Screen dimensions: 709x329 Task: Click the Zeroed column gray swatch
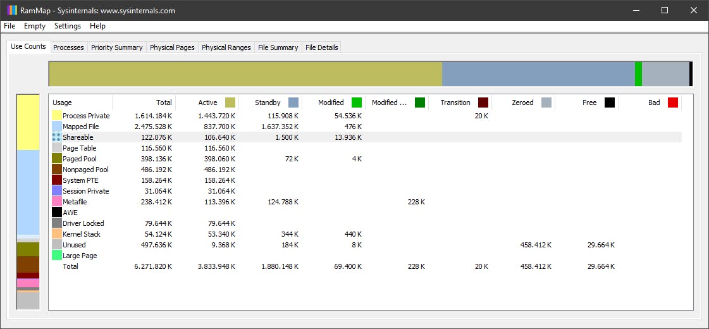(546, 102)
